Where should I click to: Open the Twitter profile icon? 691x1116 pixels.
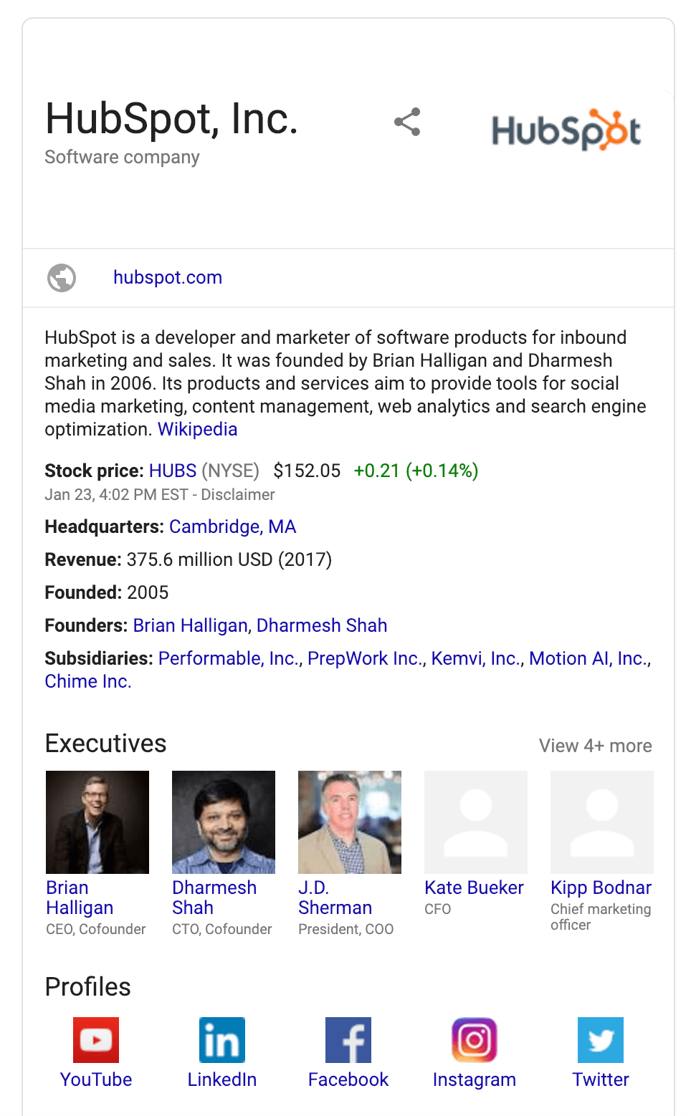tap(601, 1040)
